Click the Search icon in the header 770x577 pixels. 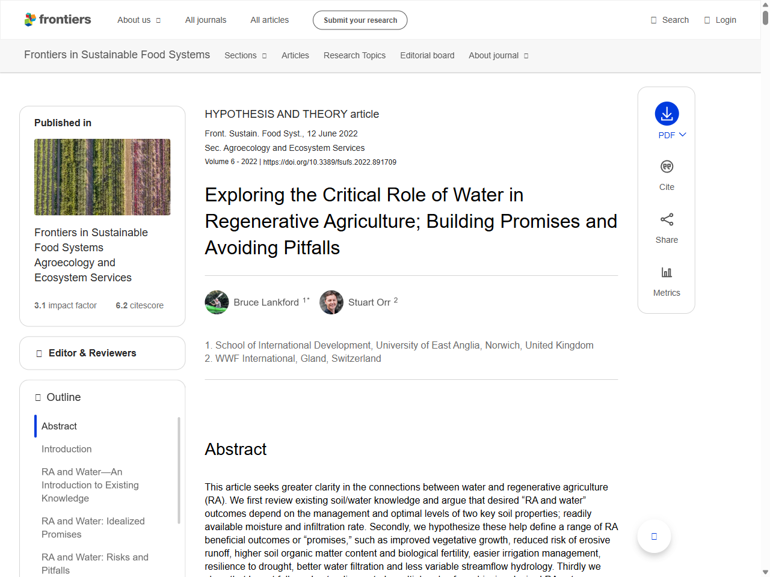point(653,20)
